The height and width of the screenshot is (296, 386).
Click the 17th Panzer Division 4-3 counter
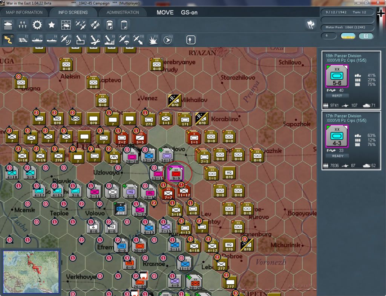pyautogui.click(x=337, y=136)
